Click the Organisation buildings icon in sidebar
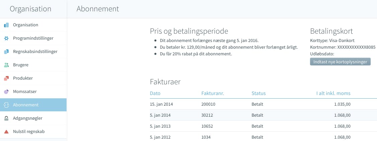This screenshot has width=377, height=141. 6,25
